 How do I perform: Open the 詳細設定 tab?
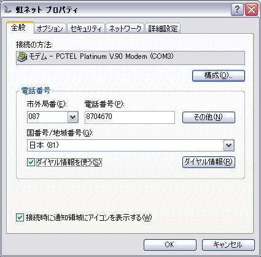coord(163,28)
